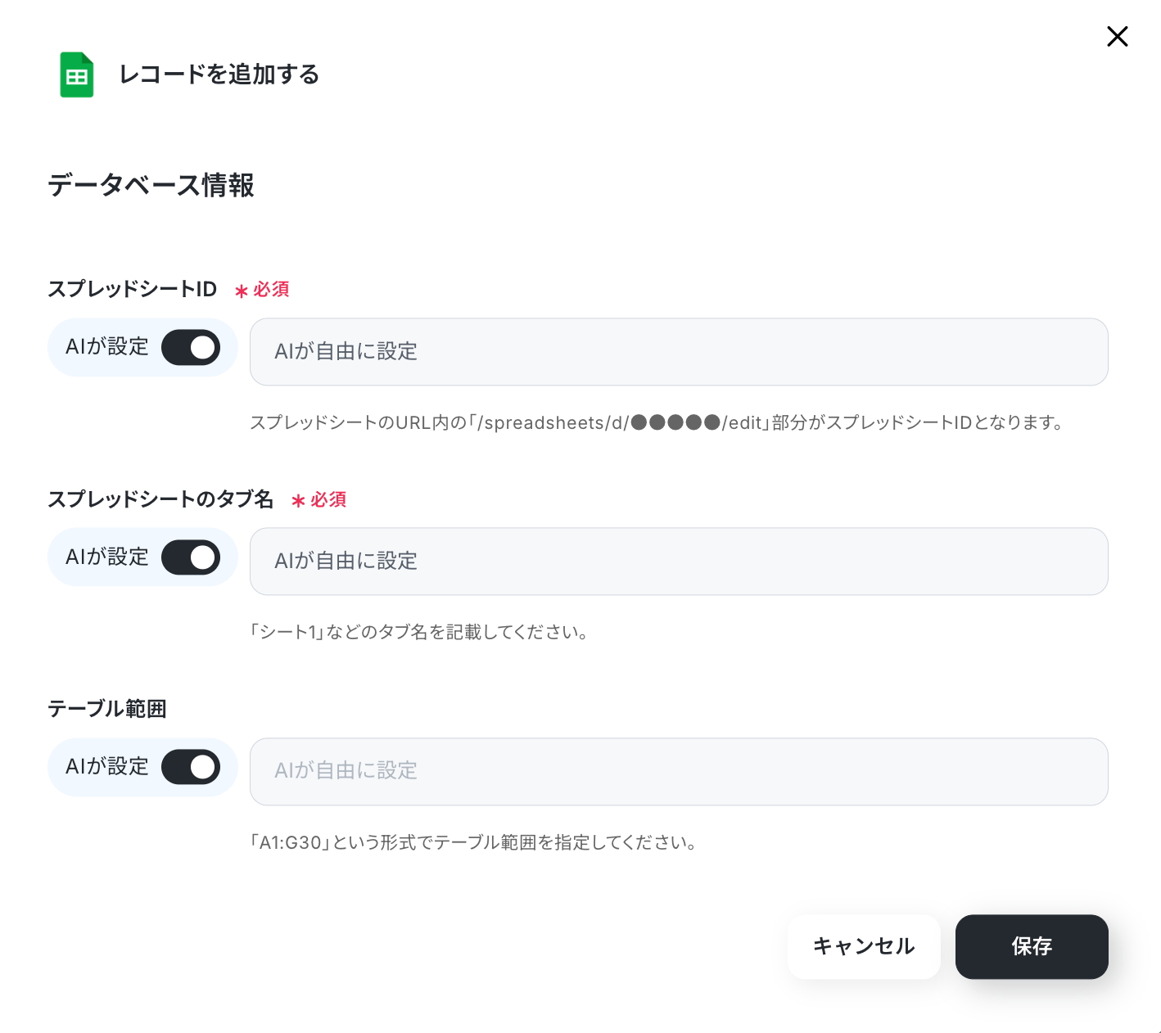
Task: Click the スプレッドシートのタブ名 field label
Action: [160, 499]
